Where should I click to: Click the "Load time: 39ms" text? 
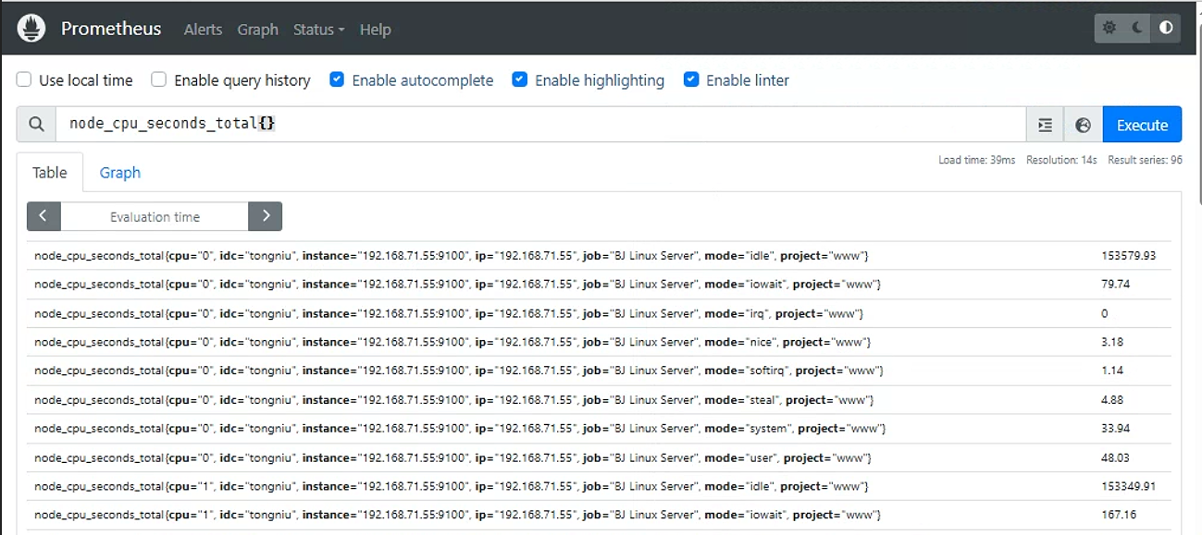[976, 160]
